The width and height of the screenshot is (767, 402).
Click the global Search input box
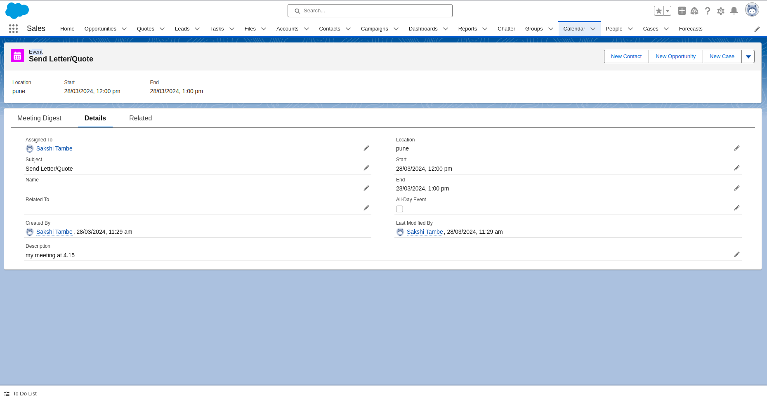coord(370,11)
